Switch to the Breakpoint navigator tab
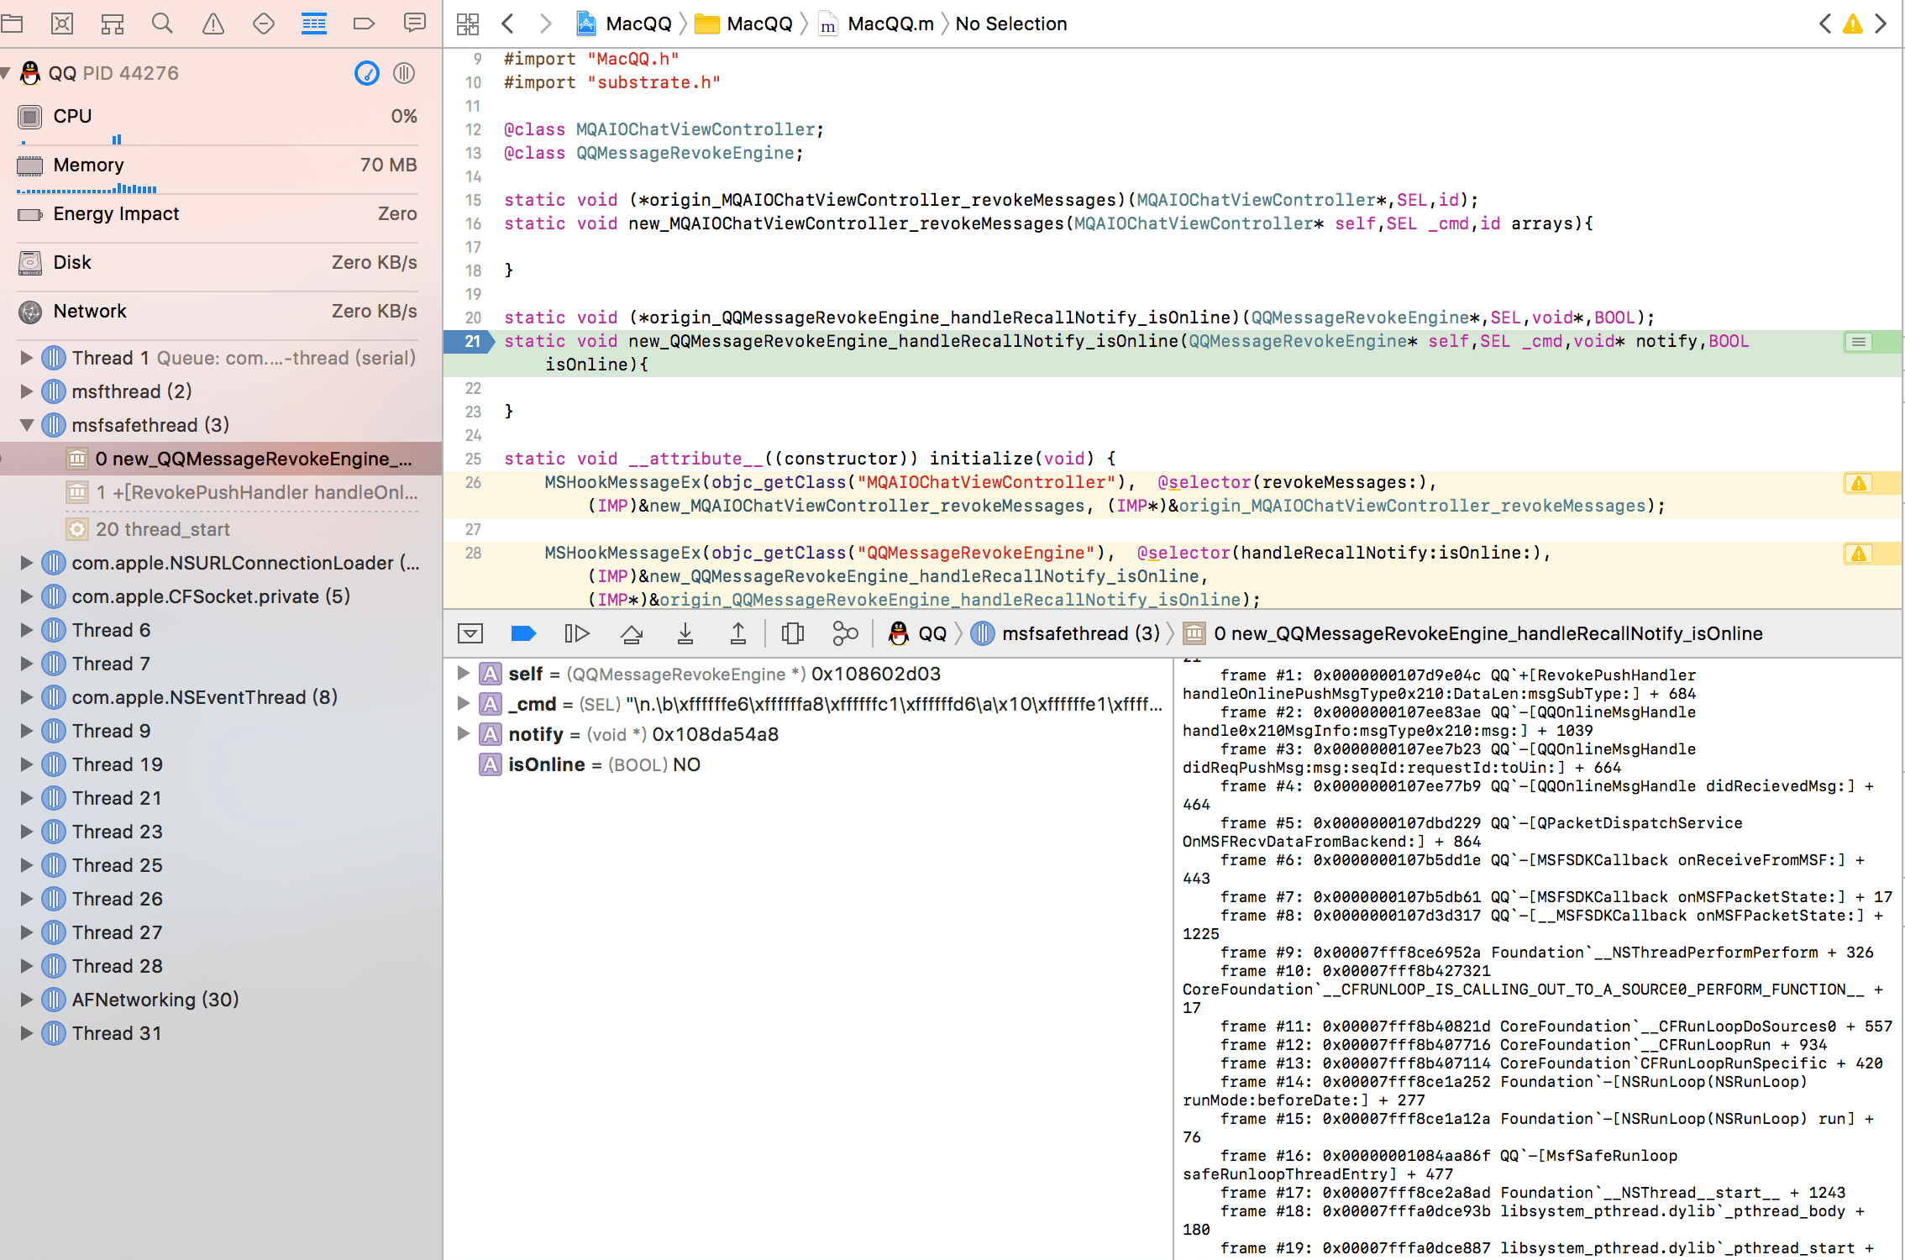The width and height of the screenshot is (1905, 1260). (x=364, y=24)
